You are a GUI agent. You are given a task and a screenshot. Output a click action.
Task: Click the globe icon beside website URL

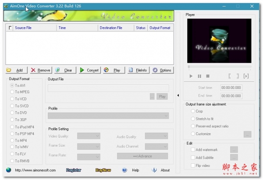click(9, 170)
